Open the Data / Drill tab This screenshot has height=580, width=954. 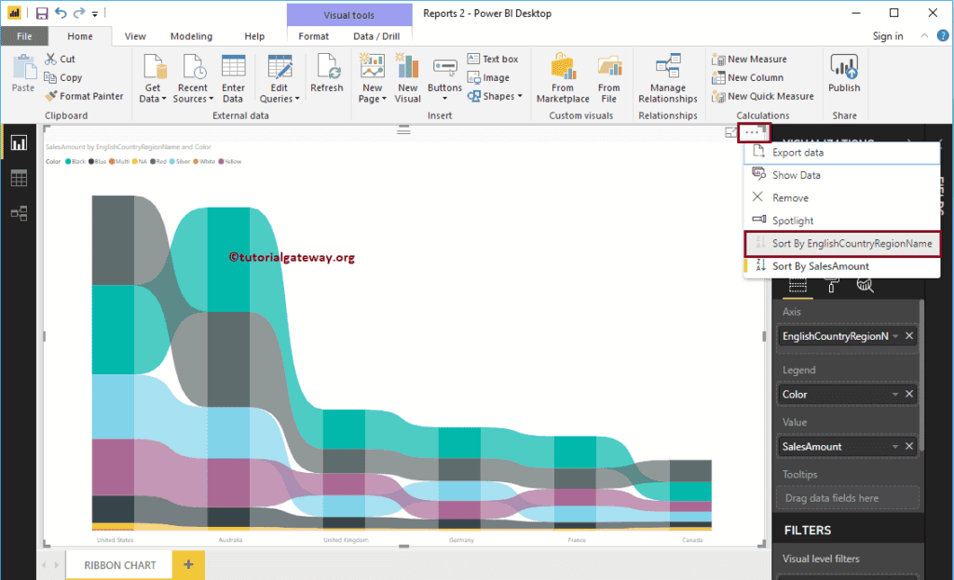tap(376, 36)
